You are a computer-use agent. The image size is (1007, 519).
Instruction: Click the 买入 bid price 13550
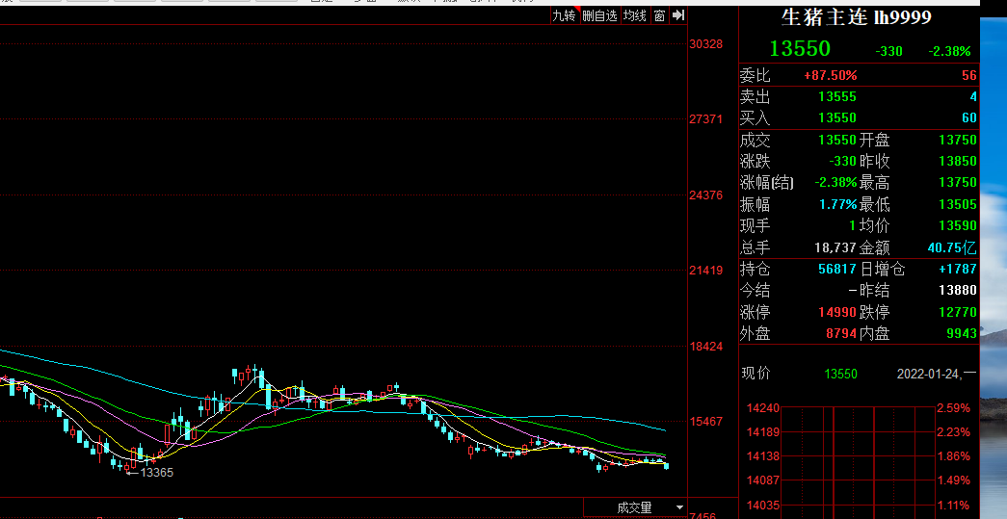836,118
